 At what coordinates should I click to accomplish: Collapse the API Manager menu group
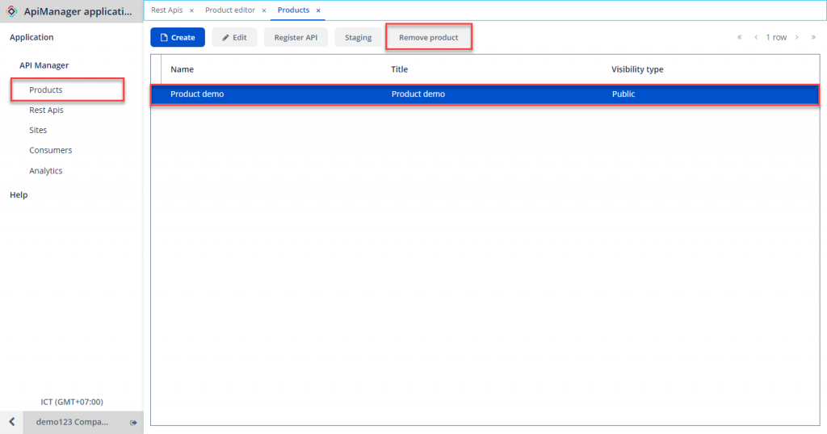[x=44, y=65]
